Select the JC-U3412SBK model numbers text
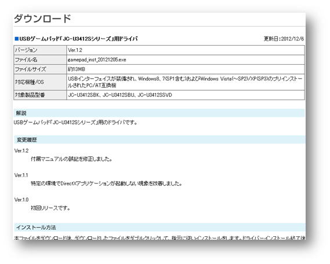Image resolution: width=330 pixels, height=264 pixels. pyautogui.click(x=120, y=95)
